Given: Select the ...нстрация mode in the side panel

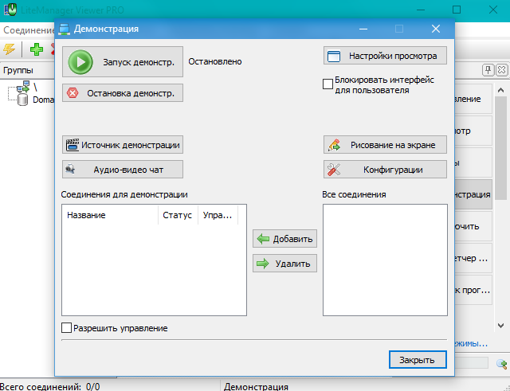Looking at the screenshot, I should [x=473, y=194].
